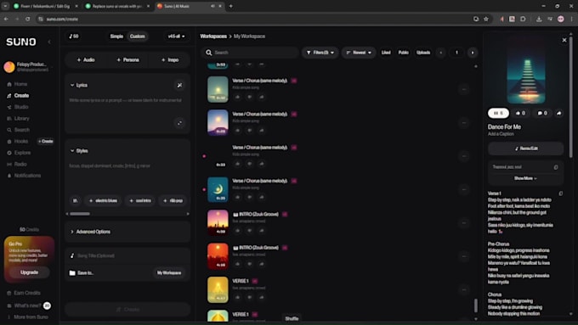Collapse the Suno sidebar with arrow
Screen dimensions: 578x325
[x=49, y=42]
